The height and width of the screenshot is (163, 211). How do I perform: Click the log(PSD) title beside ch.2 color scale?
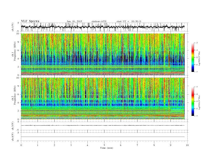(200, 102)
